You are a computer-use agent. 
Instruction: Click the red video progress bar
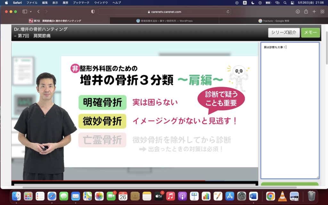point(109,181)
